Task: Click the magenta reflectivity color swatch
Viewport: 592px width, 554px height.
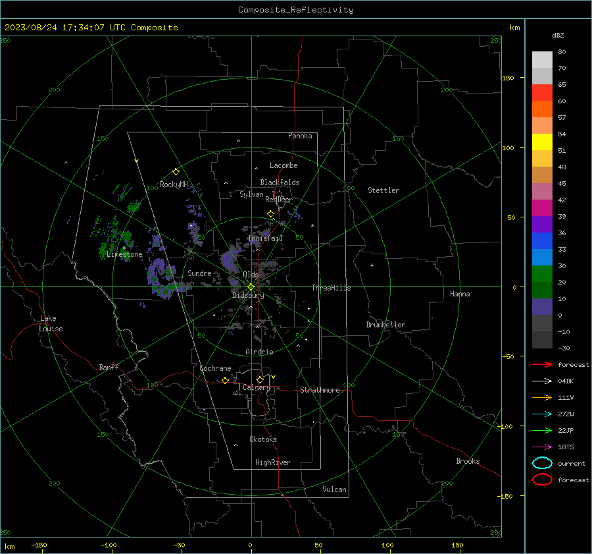Action: click(x=542, y=208)
